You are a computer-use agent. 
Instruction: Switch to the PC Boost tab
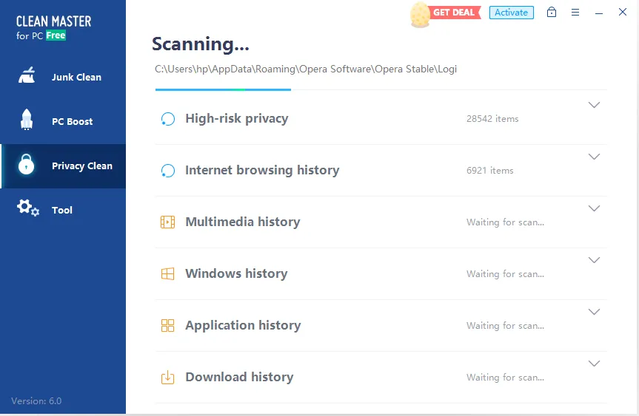coord(63,121)
